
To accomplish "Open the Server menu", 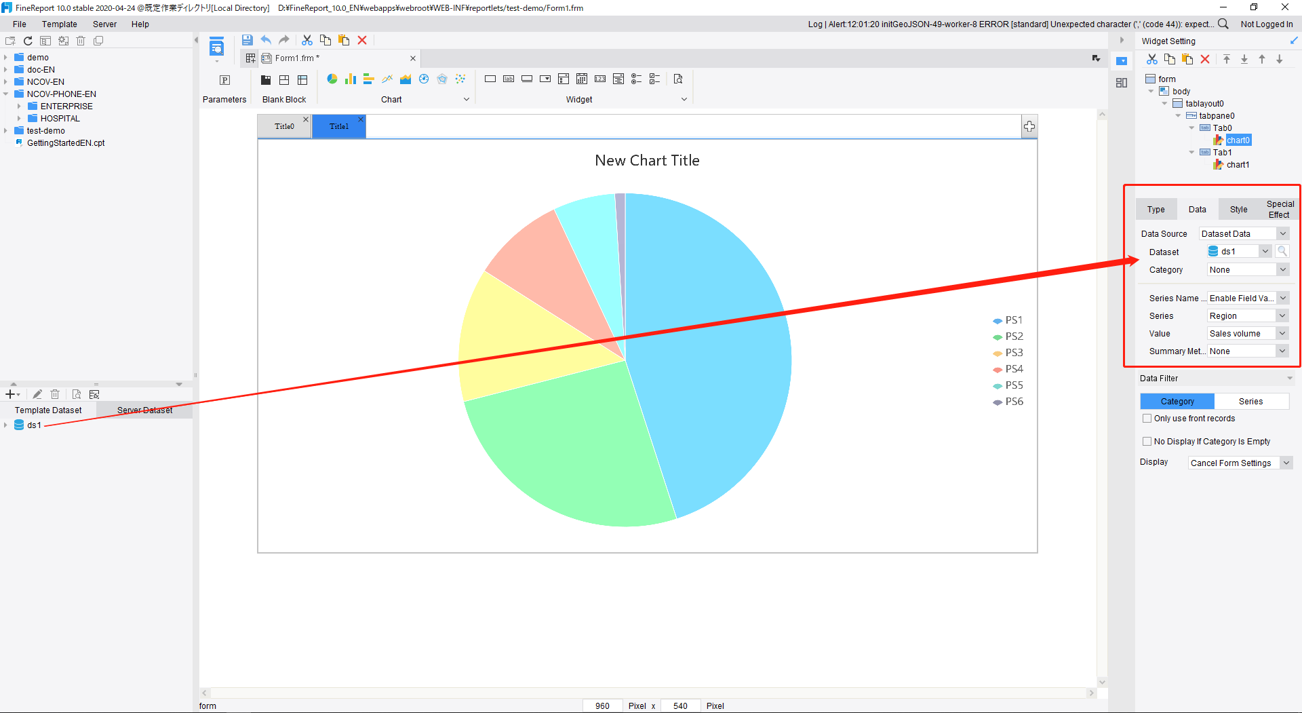I will pos(104,24).
